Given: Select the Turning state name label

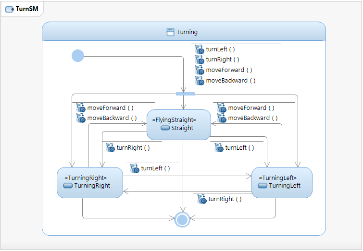Looking at the screenshot, I should (187, 32).
